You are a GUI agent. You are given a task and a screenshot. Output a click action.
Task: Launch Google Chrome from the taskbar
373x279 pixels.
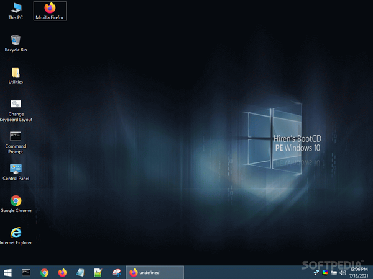pyautogui.click(x=45, y=273)
